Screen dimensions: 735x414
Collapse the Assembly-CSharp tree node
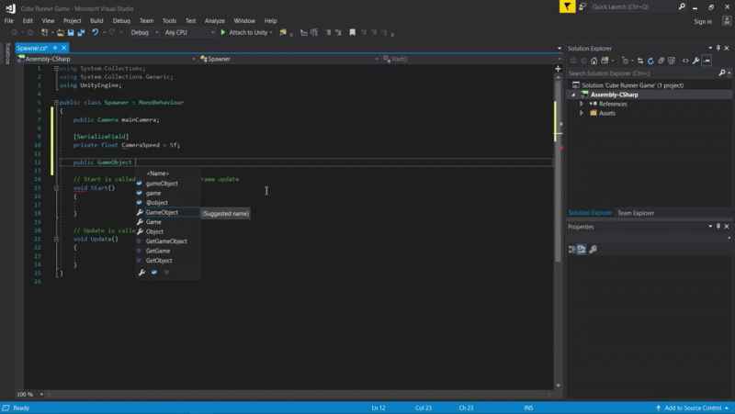[x=573, y=95]
